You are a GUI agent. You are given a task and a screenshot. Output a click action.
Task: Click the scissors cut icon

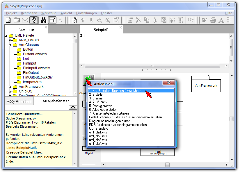pyautogui.click(x=155, y=20)
